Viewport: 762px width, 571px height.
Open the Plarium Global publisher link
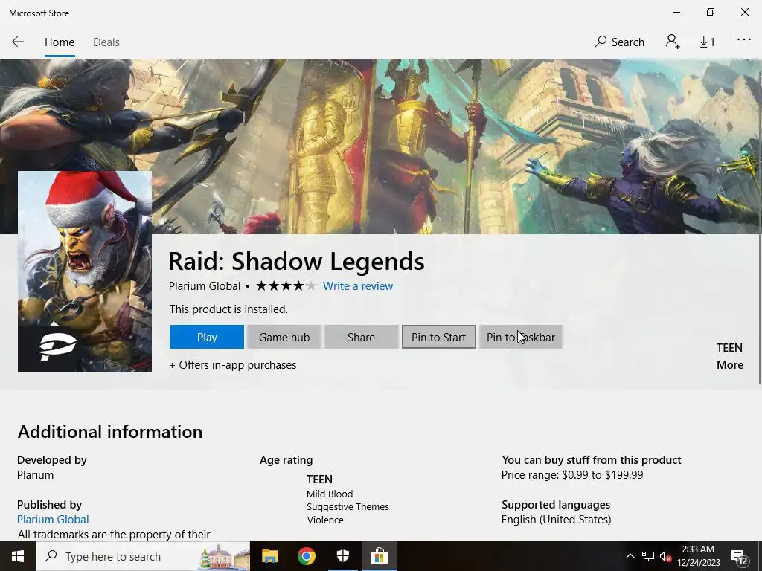point(53,520)
